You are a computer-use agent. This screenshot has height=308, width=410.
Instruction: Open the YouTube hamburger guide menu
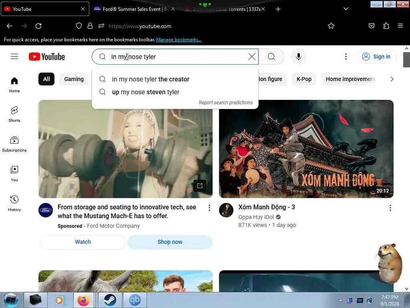point(14,57)
